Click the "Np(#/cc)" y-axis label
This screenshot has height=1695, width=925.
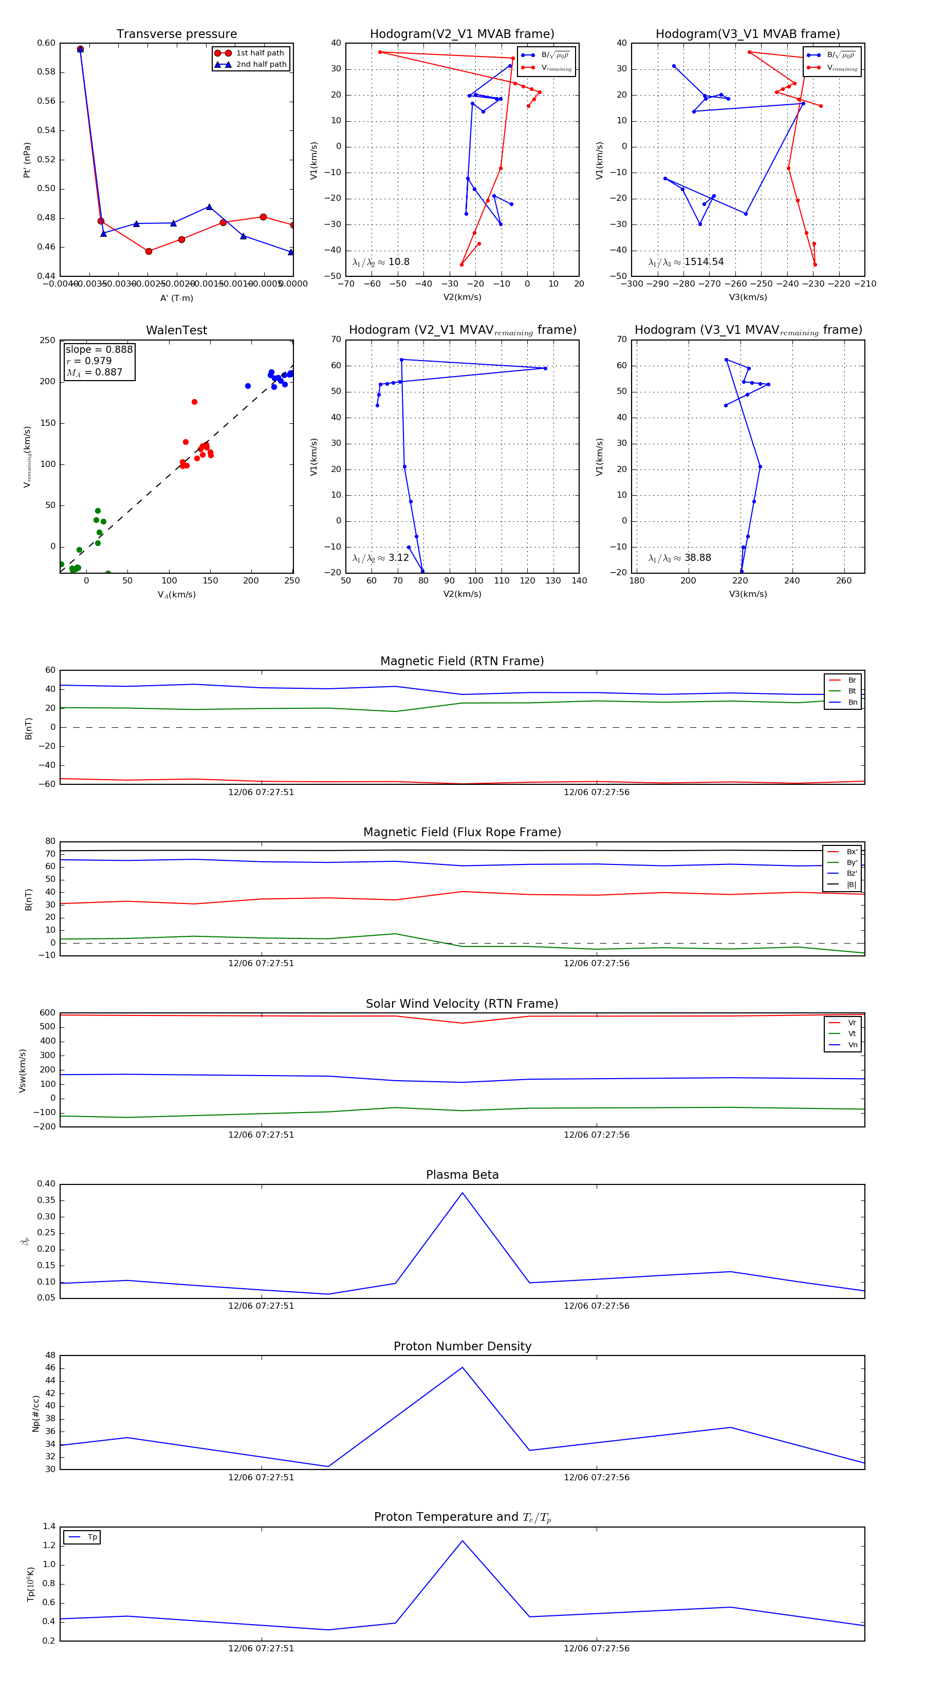35,1414
